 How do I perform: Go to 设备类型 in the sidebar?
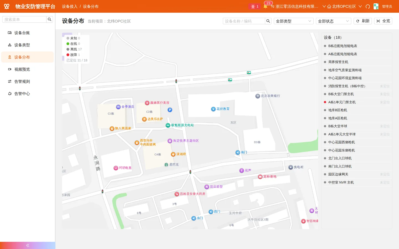point(27,45)
